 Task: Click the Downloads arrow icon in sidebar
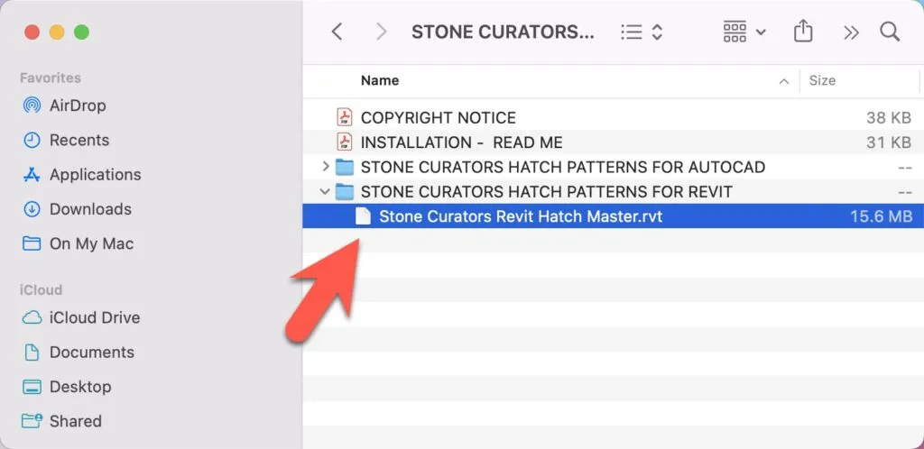[32, 209]
